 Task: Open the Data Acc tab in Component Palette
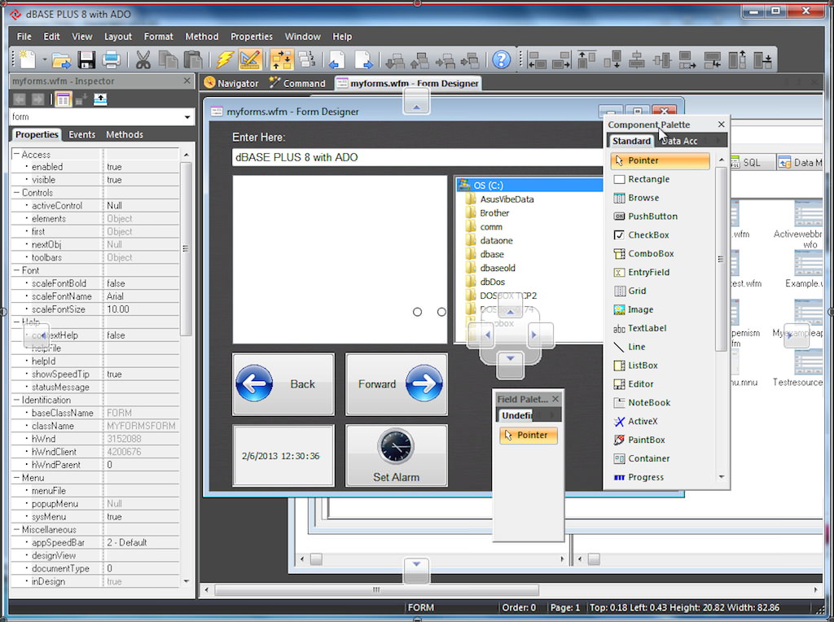679,141
